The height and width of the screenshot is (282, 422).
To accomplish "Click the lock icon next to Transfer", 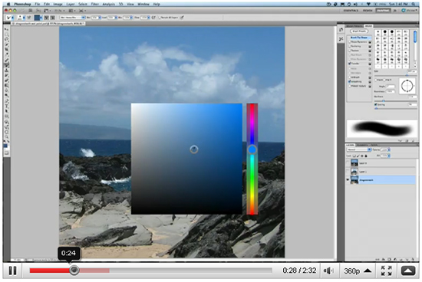I will 370,64.
